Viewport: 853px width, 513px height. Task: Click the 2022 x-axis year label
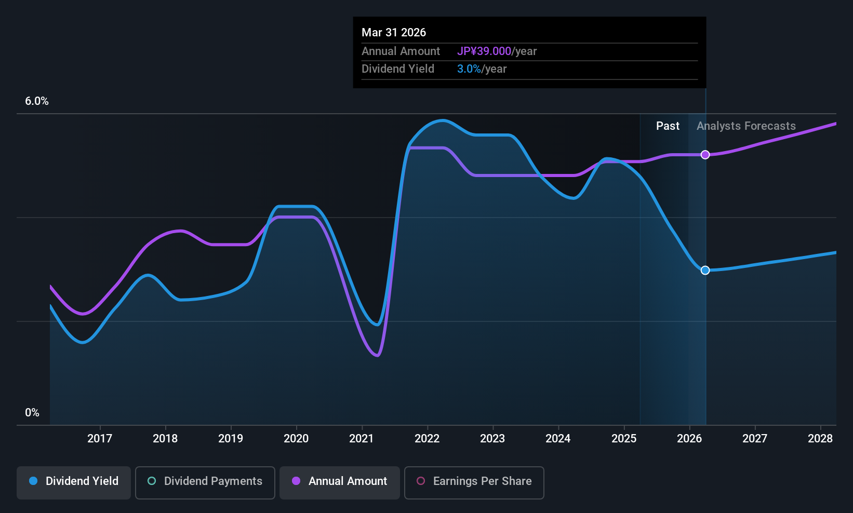tap(427, 438)
